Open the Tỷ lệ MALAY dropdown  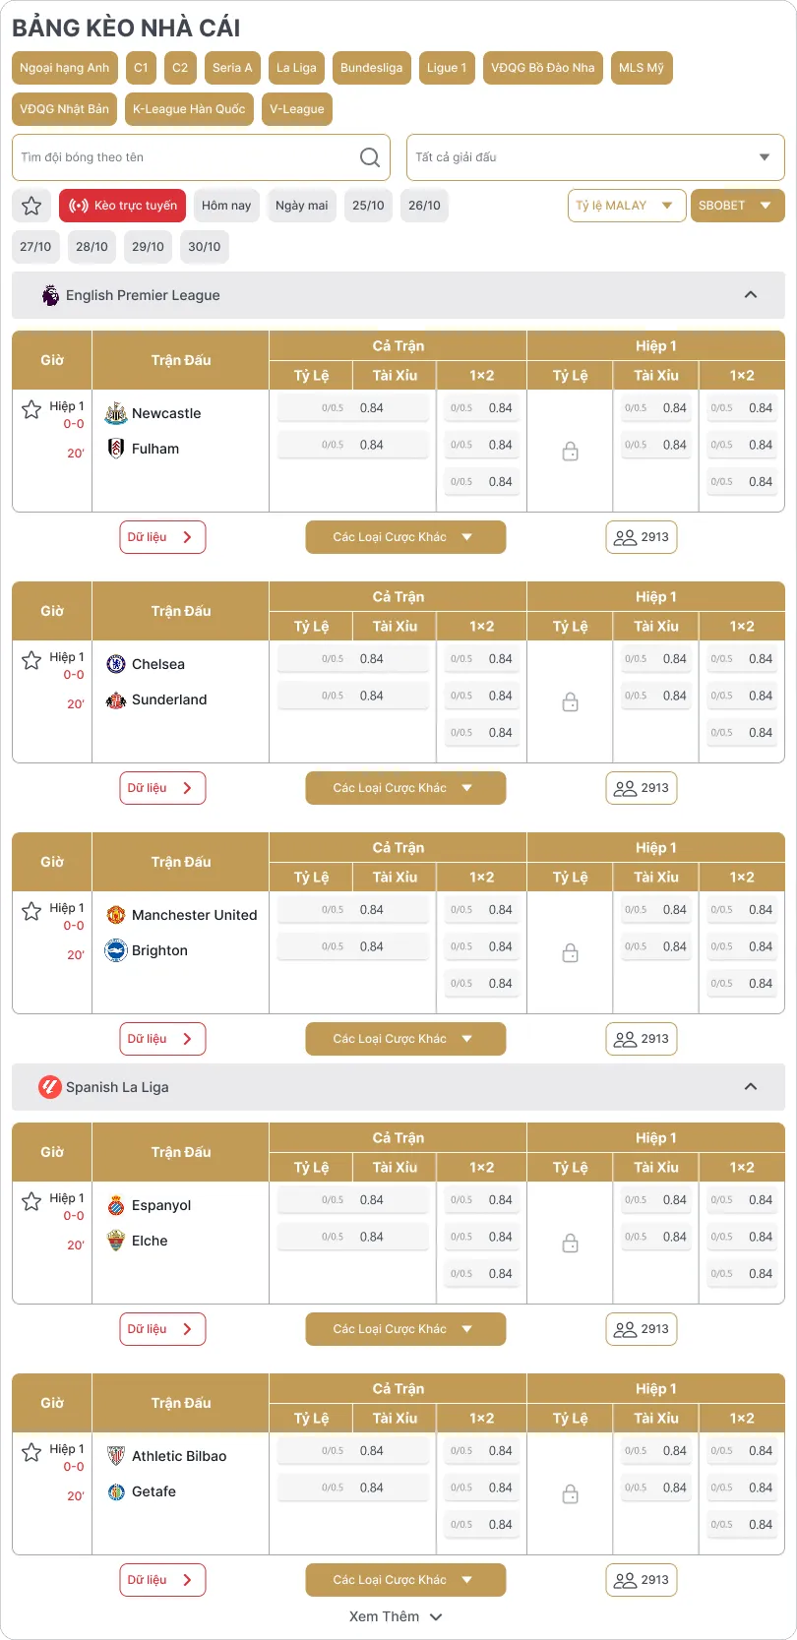tap(626, 206)
